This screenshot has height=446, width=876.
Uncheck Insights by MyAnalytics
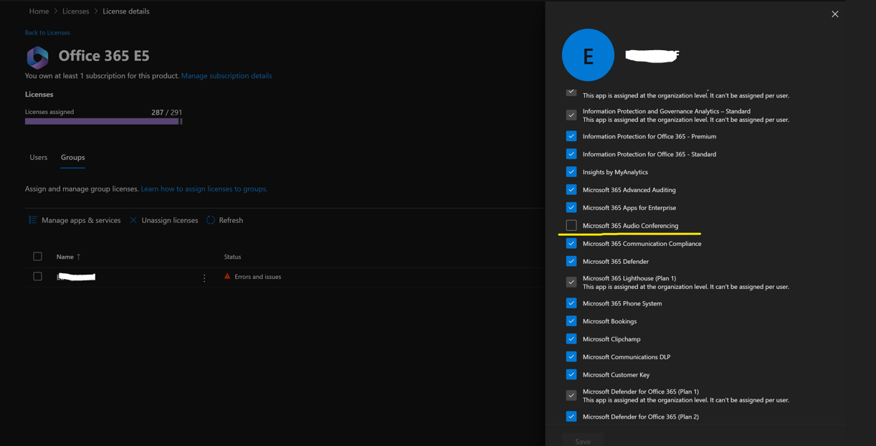coord(571,171)
